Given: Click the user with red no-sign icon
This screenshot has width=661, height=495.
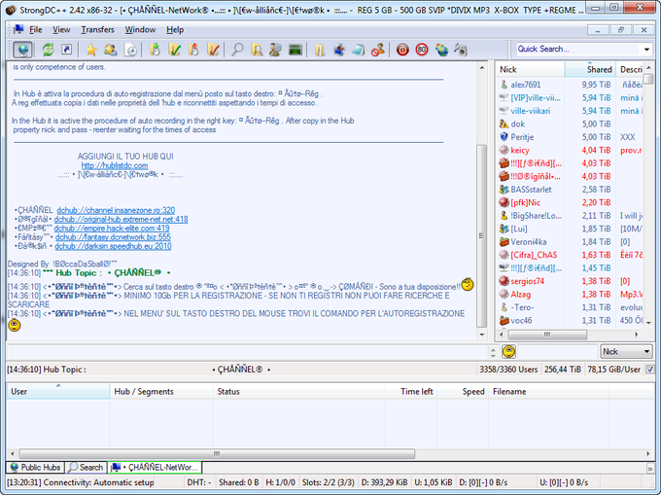Looking at the screenshot, I should (x=378, y=50).
